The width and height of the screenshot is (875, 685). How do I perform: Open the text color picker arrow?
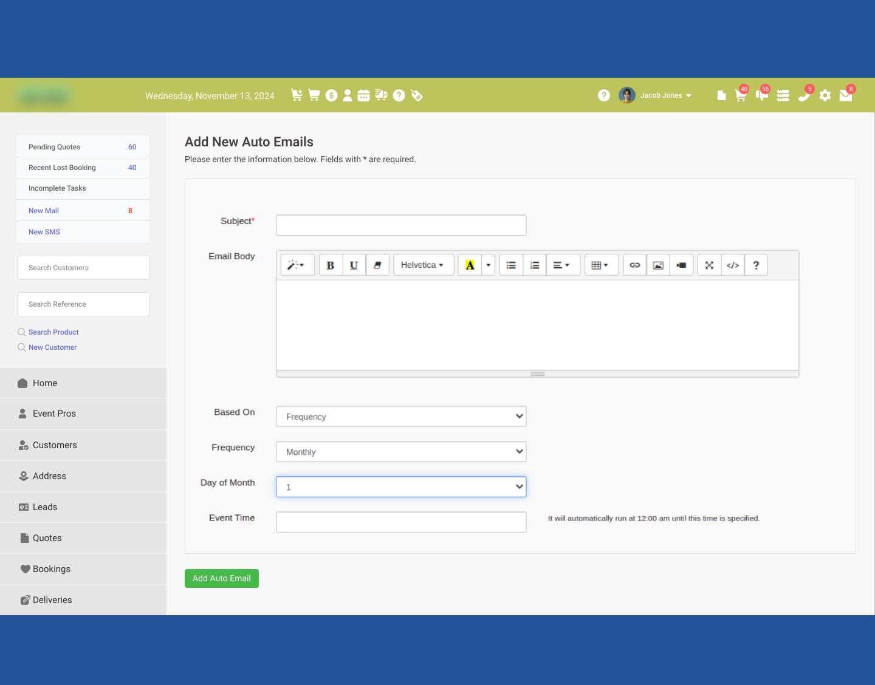[x=488, y=265]
